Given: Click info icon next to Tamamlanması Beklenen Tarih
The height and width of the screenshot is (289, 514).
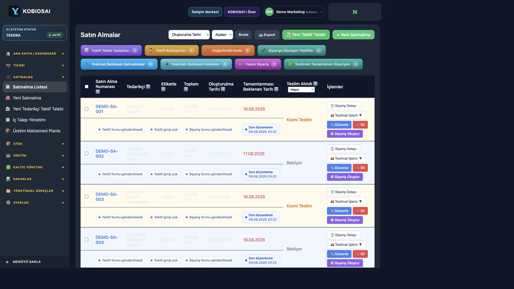Looking at the screenshot, I should tap(276, 89).
